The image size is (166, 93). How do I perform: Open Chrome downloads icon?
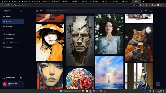coord(155,5)
